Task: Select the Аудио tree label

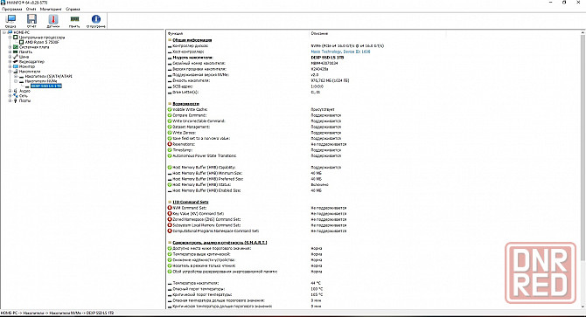Action: click(x=24, y=91)
